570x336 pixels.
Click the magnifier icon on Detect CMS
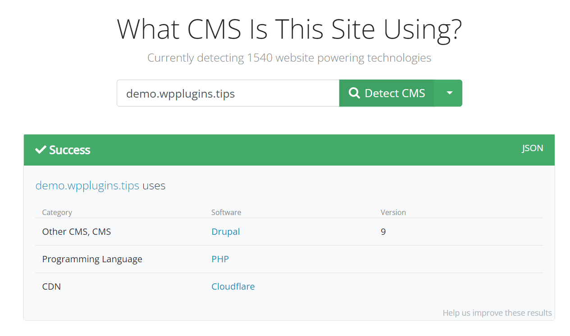pyautogui.click(x=355, y=93)
